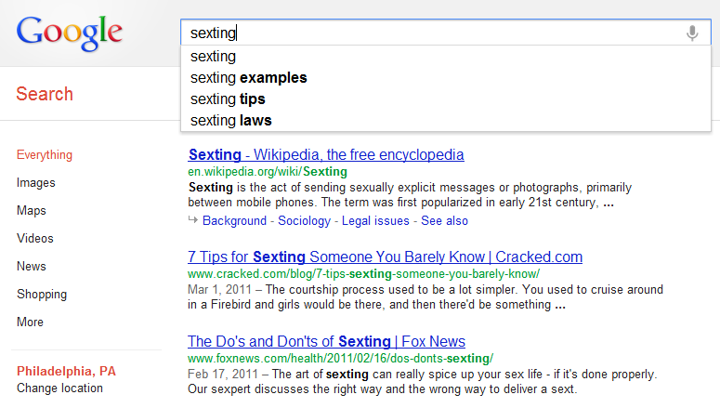The height and width of the screenshot is (408, 720).
Task: Expand the More search categories
Action: pos(30,322)
